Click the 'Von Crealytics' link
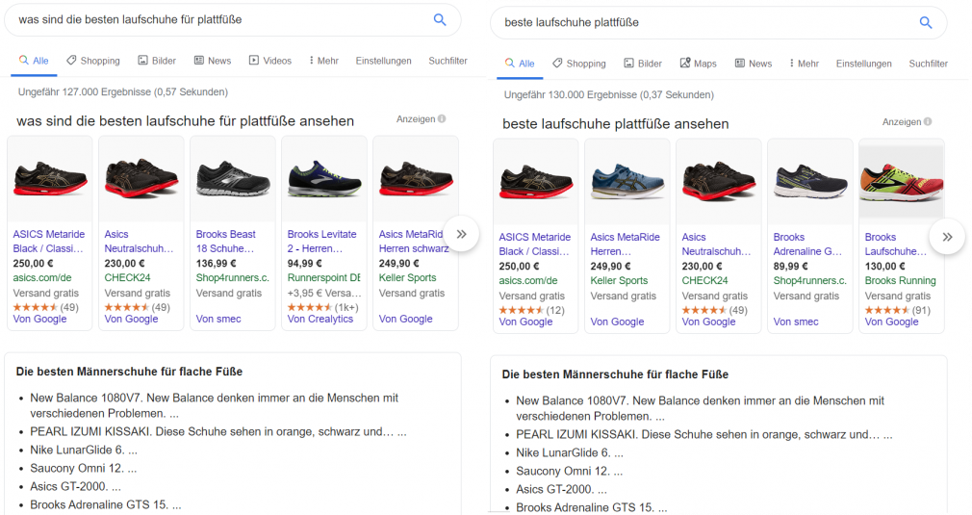This screenshot has width=972, height=515. click(320, 320)
